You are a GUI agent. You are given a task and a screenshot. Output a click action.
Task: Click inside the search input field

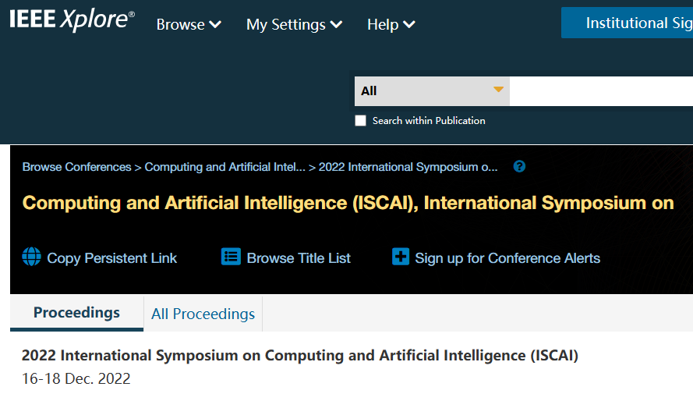pos(600,90)
